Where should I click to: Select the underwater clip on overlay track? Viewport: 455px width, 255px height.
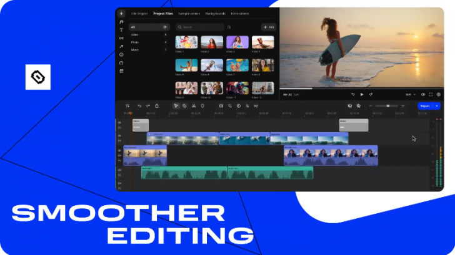tap(244, 138)
